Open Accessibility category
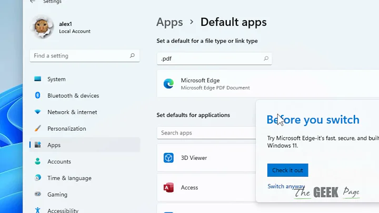 [x=85, y=210]
